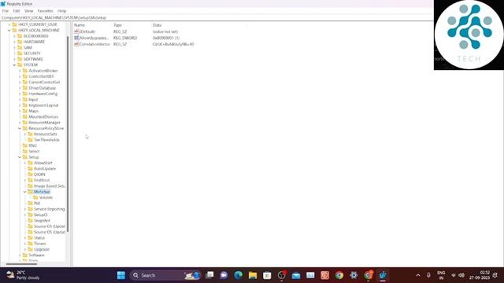Viewport: 504px width, 283px height.
Task: Click the (Default) string value icon
Action: pyautogui.click(x=76, y=31)
